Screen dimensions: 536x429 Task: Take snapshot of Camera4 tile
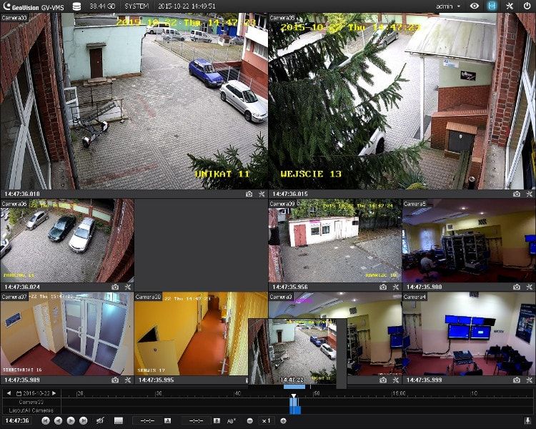(517, 380)
